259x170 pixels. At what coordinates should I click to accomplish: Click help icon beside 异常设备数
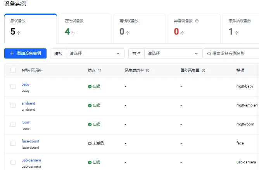197,21
